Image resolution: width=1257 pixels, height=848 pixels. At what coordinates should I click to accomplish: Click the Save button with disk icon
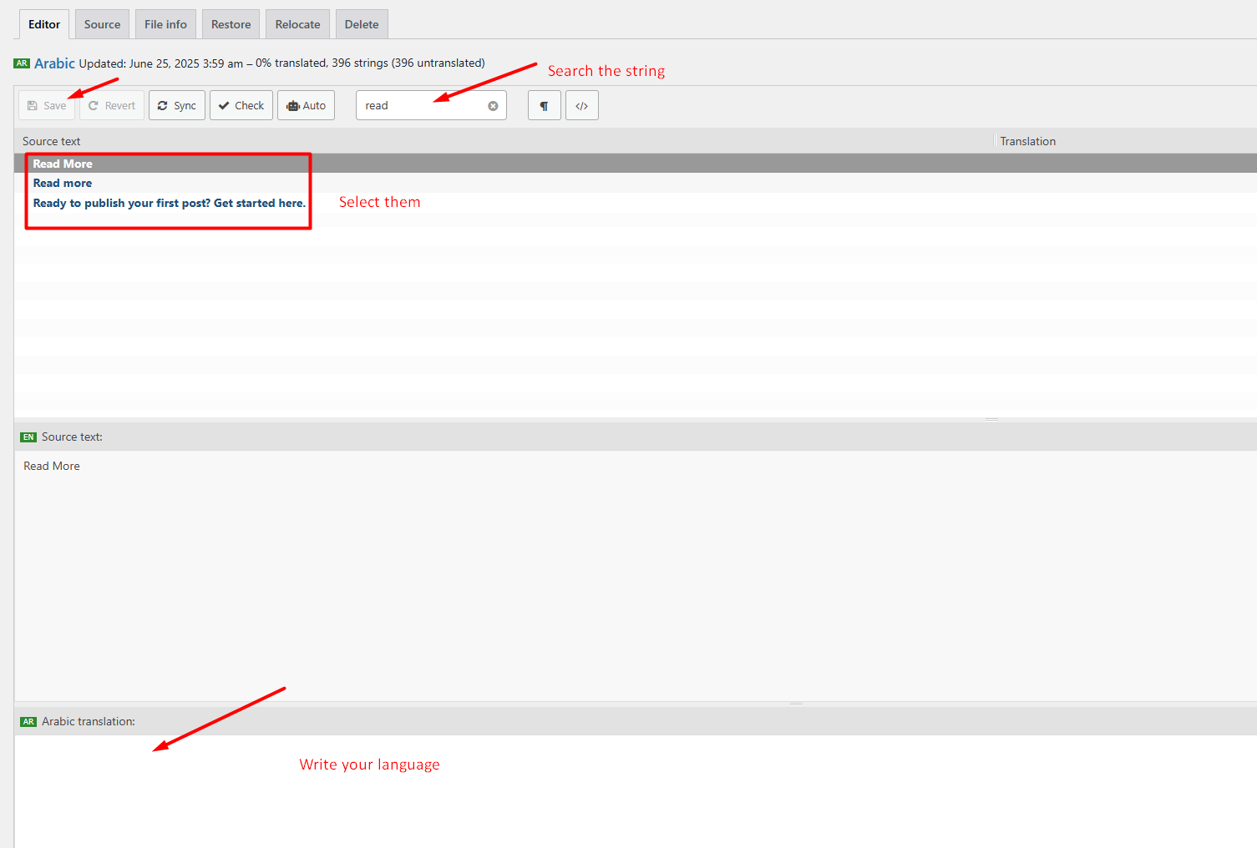coord(47,106)
